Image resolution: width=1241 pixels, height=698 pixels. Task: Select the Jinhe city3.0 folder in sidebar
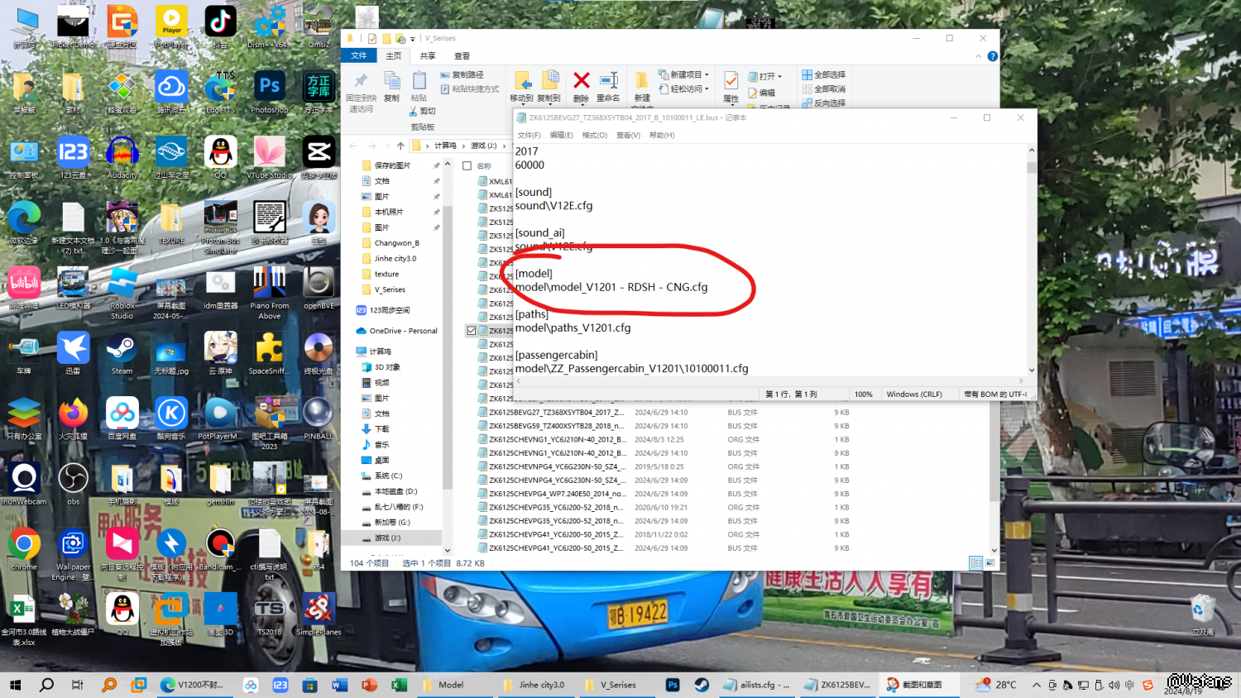pyautogui.click(x=395, y=259)
